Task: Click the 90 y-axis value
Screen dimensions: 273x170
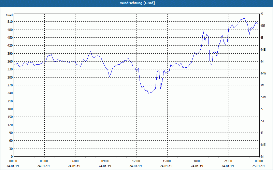Action: tap(11, 133)
